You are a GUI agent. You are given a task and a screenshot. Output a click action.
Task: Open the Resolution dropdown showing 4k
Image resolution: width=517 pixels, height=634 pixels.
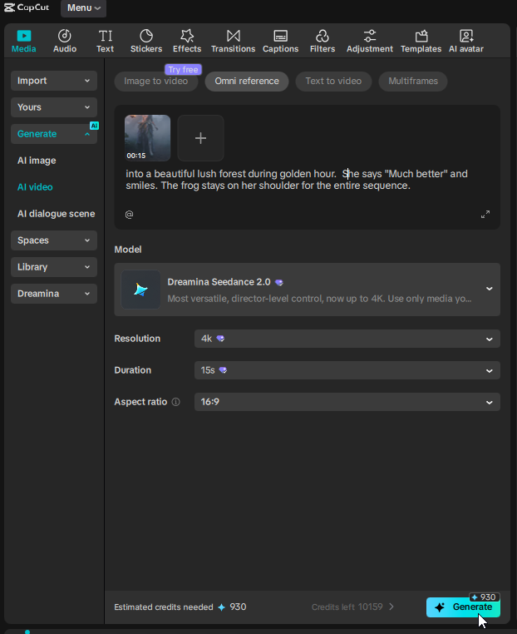coord(347,339)
